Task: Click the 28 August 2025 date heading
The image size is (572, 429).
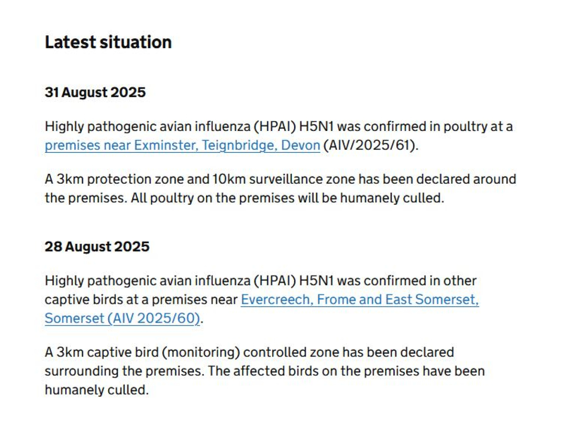Action: (x=97, y=246)
